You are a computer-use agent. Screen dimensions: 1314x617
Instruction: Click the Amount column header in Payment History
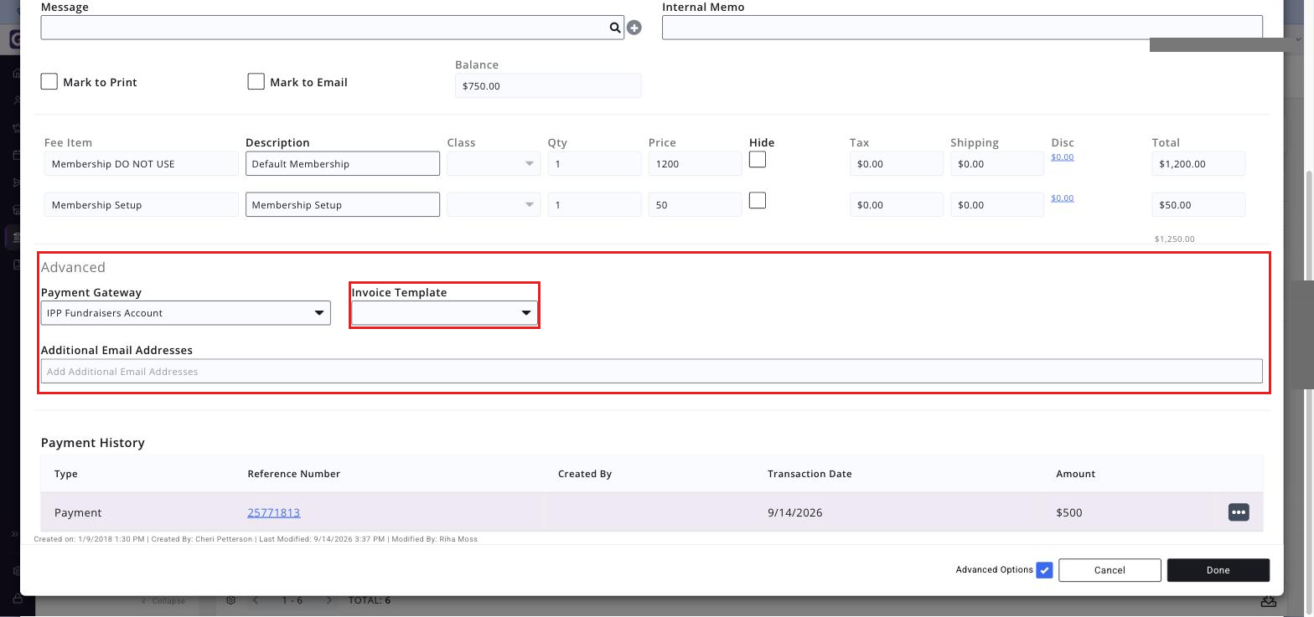(x=1075, y=474)
